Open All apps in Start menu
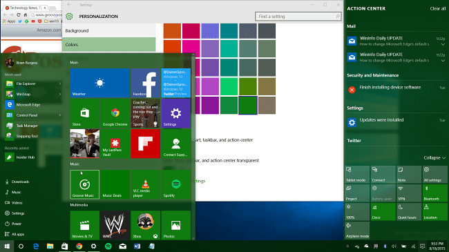Viewport: 449px width, 252px height. (15, 234)
